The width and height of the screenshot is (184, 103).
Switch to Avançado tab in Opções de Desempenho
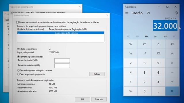coord(30,12)
